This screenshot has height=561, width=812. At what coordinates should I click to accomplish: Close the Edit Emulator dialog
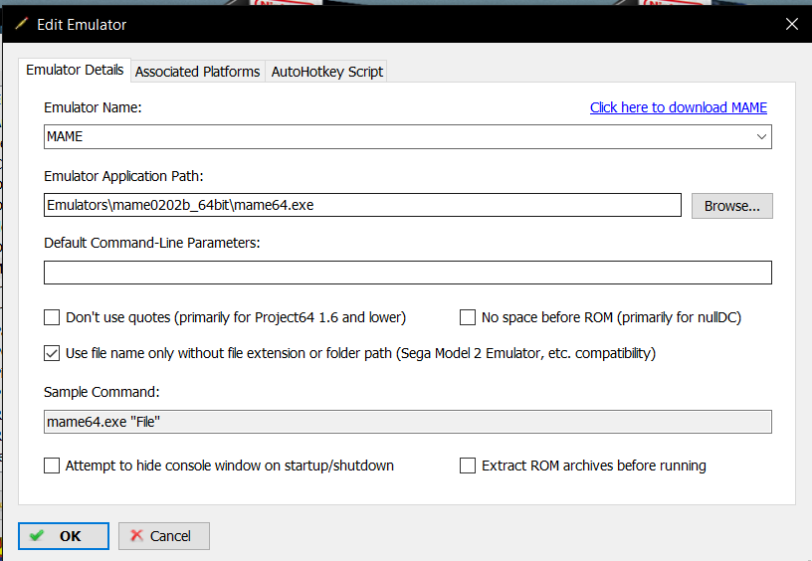[x=791, y=24]
